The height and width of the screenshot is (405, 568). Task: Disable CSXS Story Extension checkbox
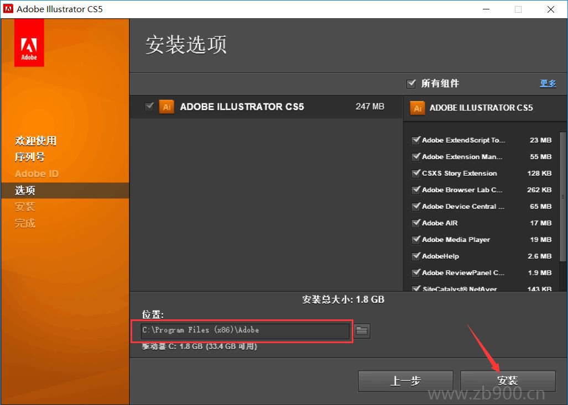point(416,173)
